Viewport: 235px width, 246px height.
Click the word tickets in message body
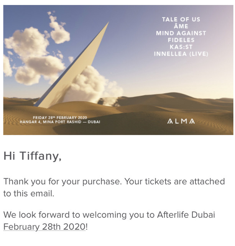click(x=158, y=182)
